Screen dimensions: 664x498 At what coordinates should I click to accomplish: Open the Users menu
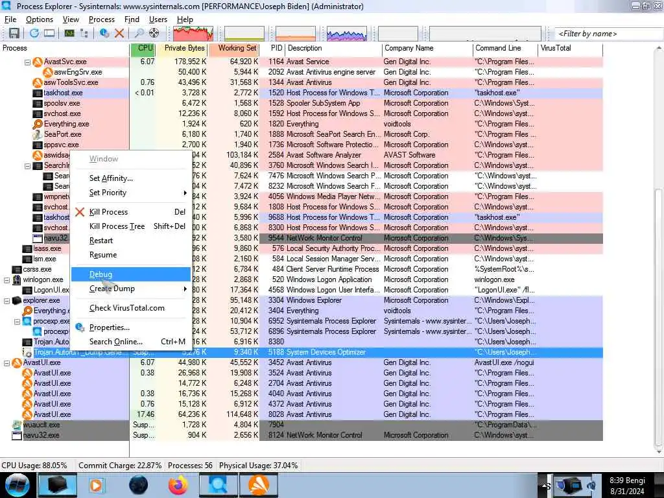coord(158,19)
